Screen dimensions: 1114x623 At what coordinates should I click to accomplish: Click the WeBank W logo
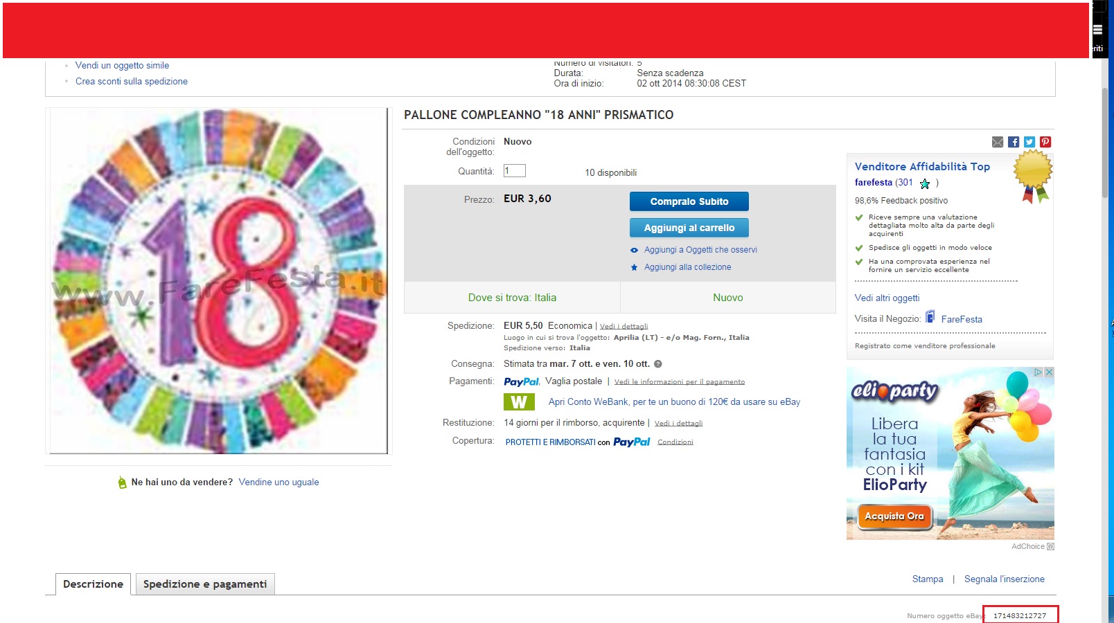(518, 402)
